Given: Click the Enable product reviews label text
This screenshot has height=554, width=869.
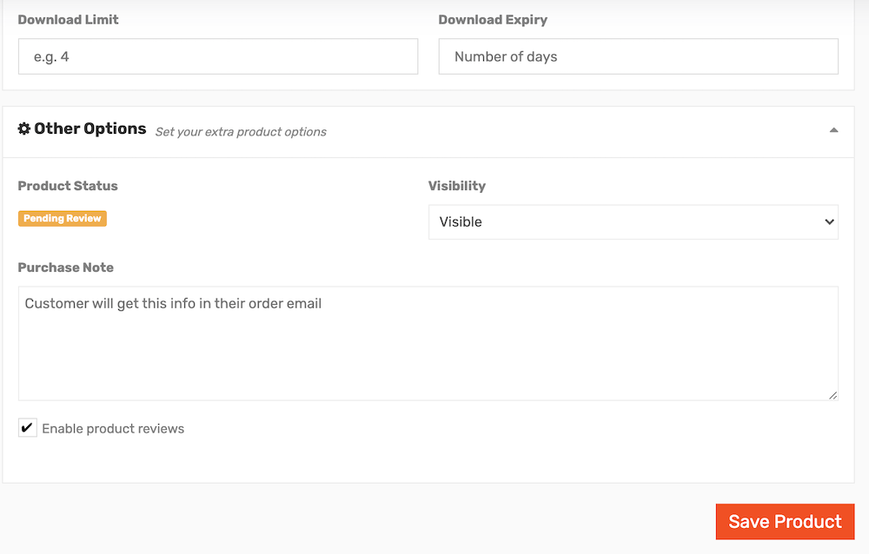Looking at the screenshot, I should [113, 429].
